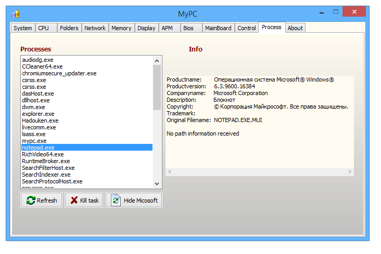This screenshot has width=381, height=254.
Task: Click the process list scroll down arrow
Action: click(157, 184)
